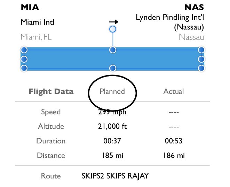Click the arrow between MIA and NAS
230x187 pixels.
click(x=113, y=22)
